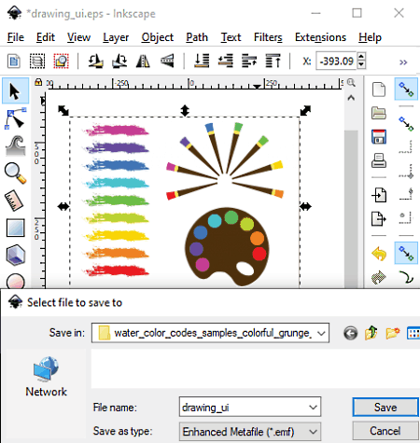The height and width of the screenshot is (443, 420).
Task: Select the Tweak wave tool
Action: coord(15,145)
